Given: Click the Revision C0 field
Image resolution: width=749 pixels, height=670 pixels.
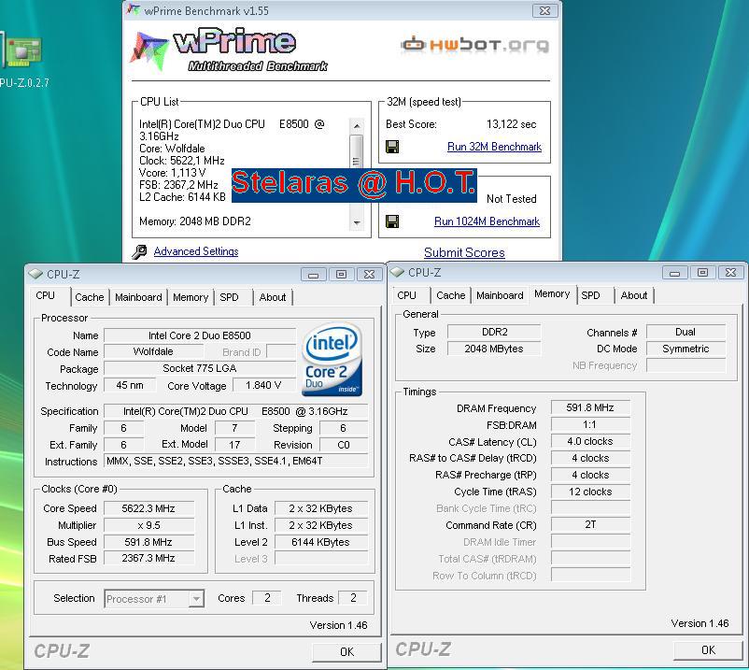Looking at the screenshot, I should click(x=344, y=445).
